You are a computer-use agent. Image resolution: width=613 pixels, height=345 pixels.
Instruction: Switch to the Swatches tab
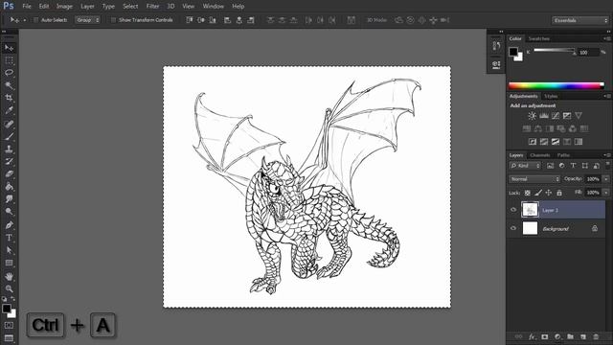(538, 38)
